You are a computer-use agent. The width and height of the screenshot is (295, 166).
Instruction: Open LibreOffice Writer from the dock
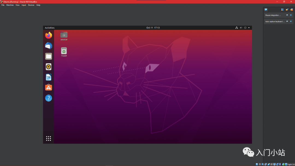pos(49,77)
